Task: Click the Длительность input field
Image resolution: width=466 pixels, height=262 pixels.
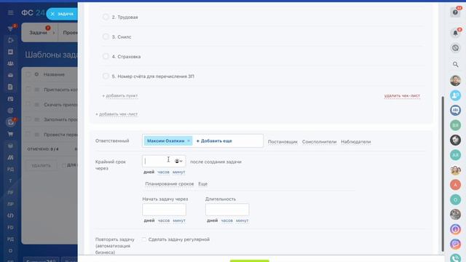Action: tap(227, 210)
